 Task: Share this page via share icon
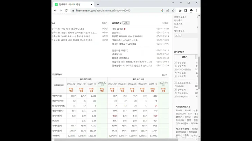click(168, 10)
